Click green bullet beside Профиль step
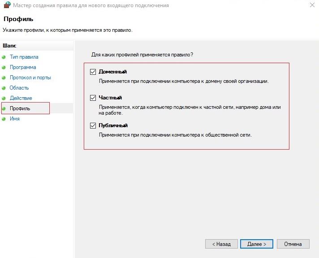Viewport: 319px width, 258px height. point(4,108)
